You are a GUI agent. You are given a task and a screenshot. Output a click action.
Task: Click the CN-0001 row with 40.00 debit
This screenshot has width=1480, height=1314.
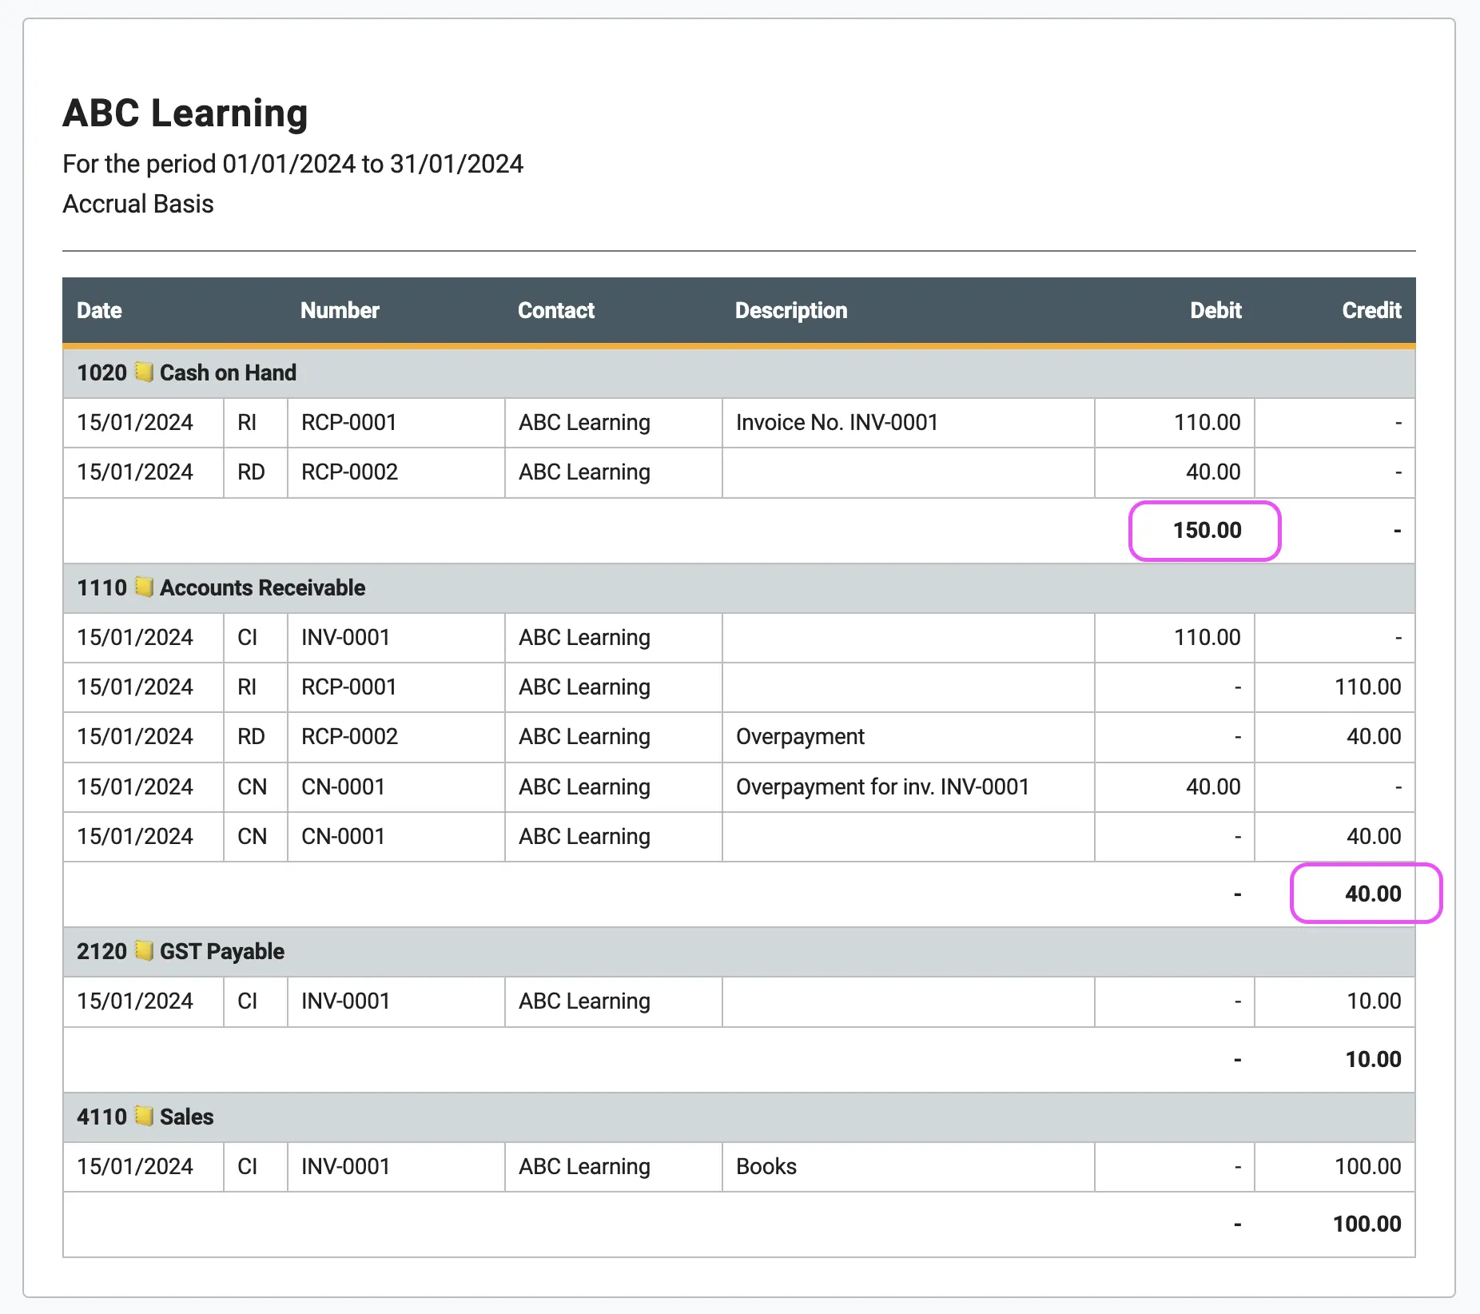click(x=738, y=786)
